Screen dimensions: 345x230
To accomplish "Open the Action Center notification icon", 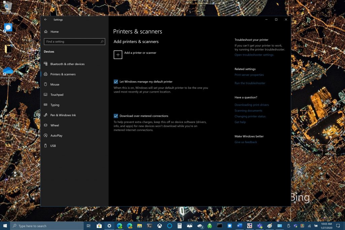I will (338, 226).
